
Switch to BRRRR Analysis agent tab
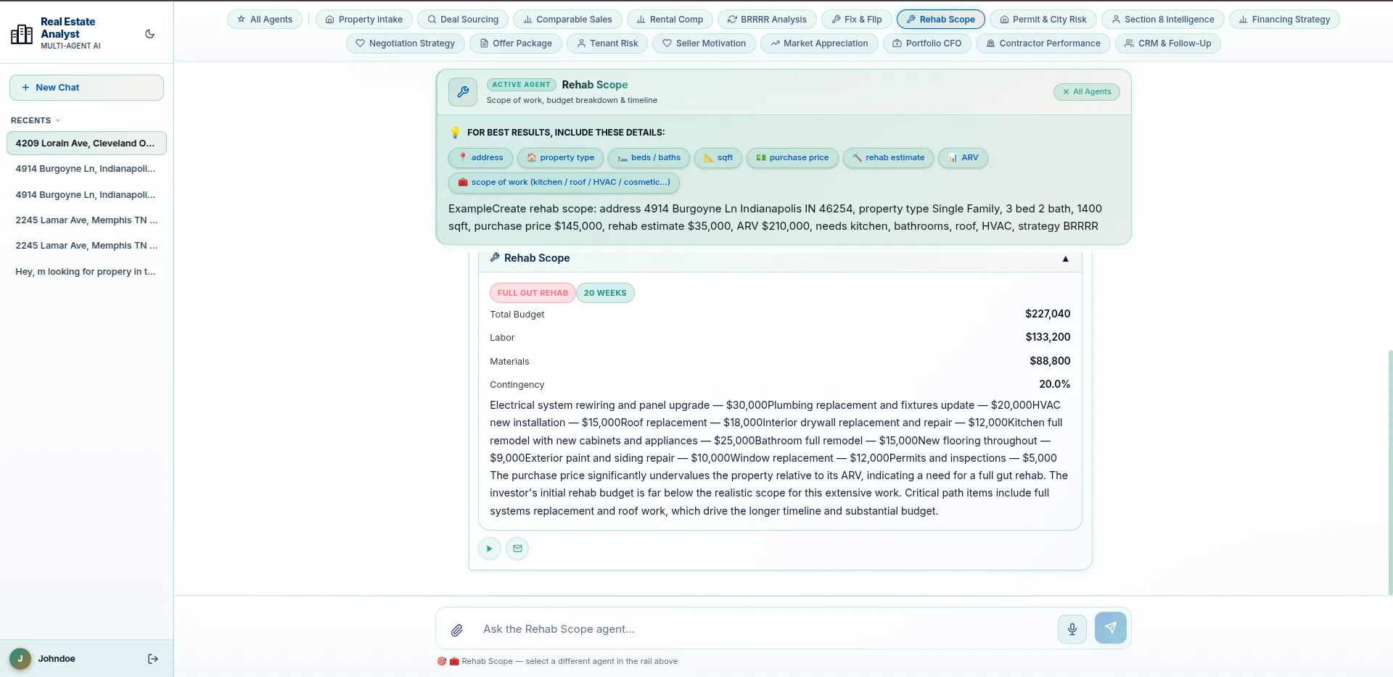tap(767, 20)
